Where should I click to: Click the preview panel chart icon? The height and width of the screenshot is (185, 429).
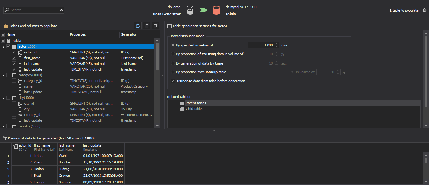tap(5, 138)
